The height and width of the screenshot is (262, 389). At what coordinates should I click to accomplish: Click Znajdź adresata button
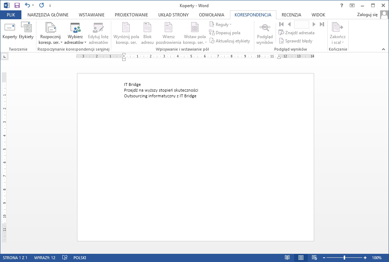tap(296, 33)
